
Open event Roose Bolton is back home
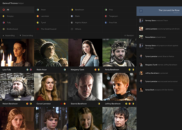(159, 37)
